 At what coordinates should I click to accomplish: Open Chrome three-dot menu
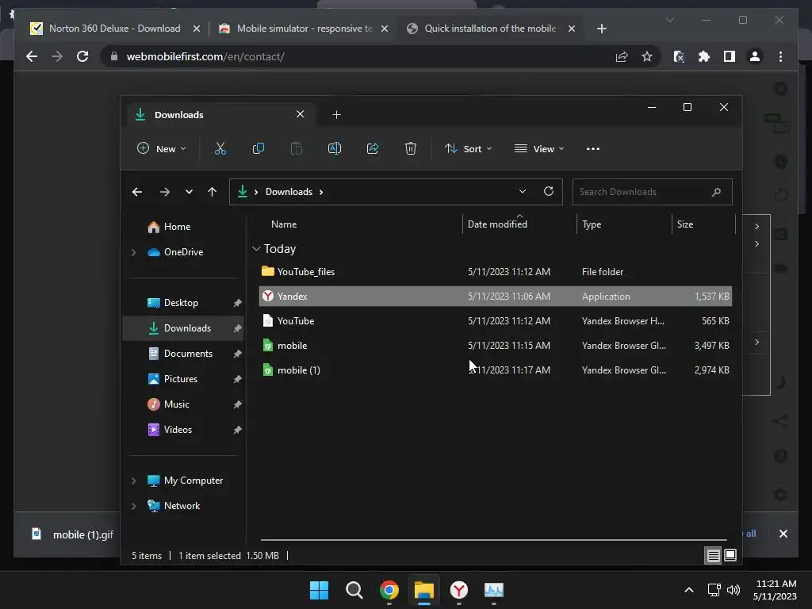780,56
